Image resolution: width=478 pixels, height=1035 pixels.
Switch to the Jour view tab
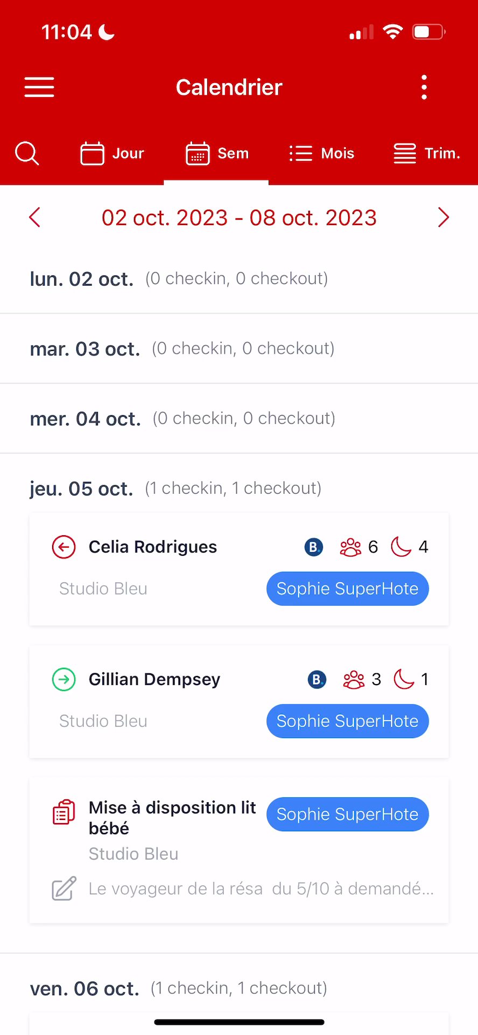112,154
